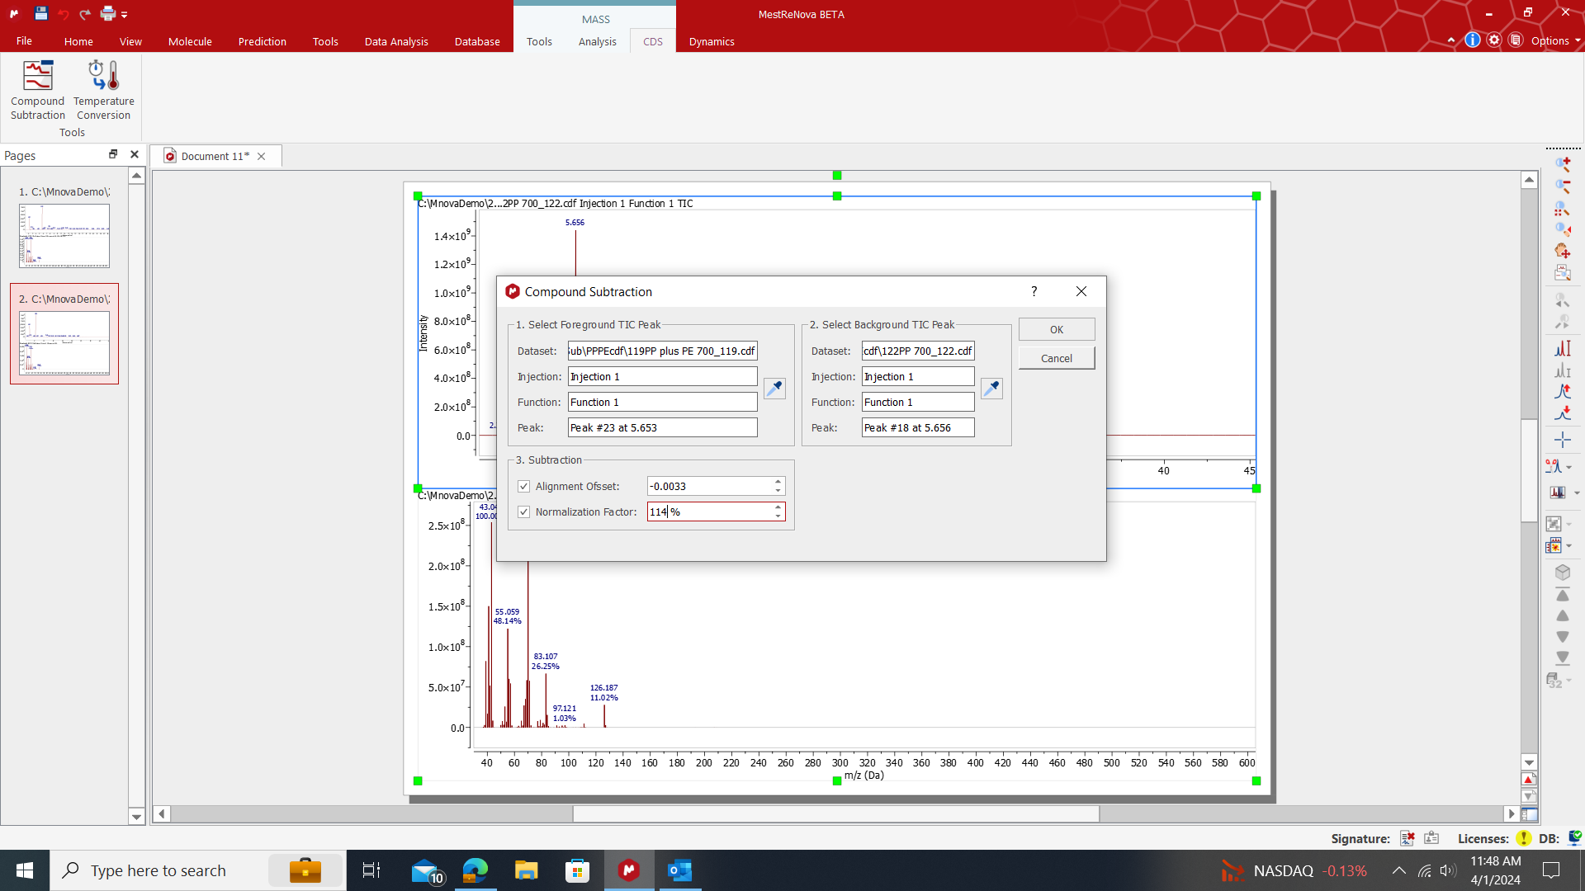Click the info icon near Options
Image resolution: width=1585 pixels, height=891 pixels.
[1472, 40]
